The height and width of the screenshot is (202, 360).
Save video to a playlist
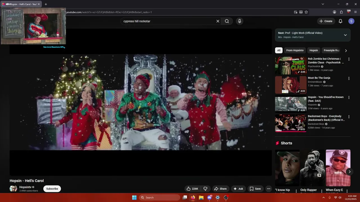click(x=255, y=189)
